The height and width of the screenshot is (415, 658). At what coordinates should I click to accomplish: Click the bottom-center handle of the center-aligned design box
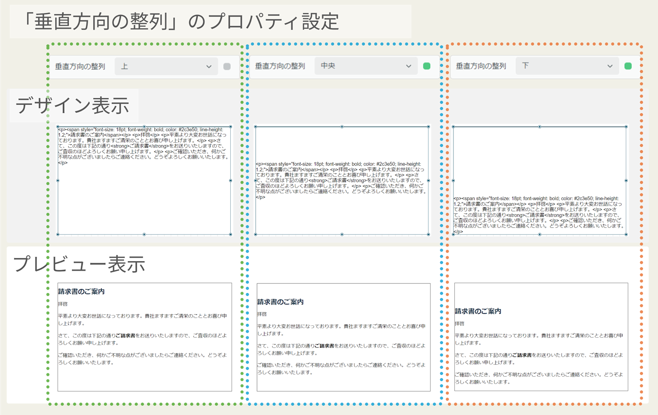[342, 234]
